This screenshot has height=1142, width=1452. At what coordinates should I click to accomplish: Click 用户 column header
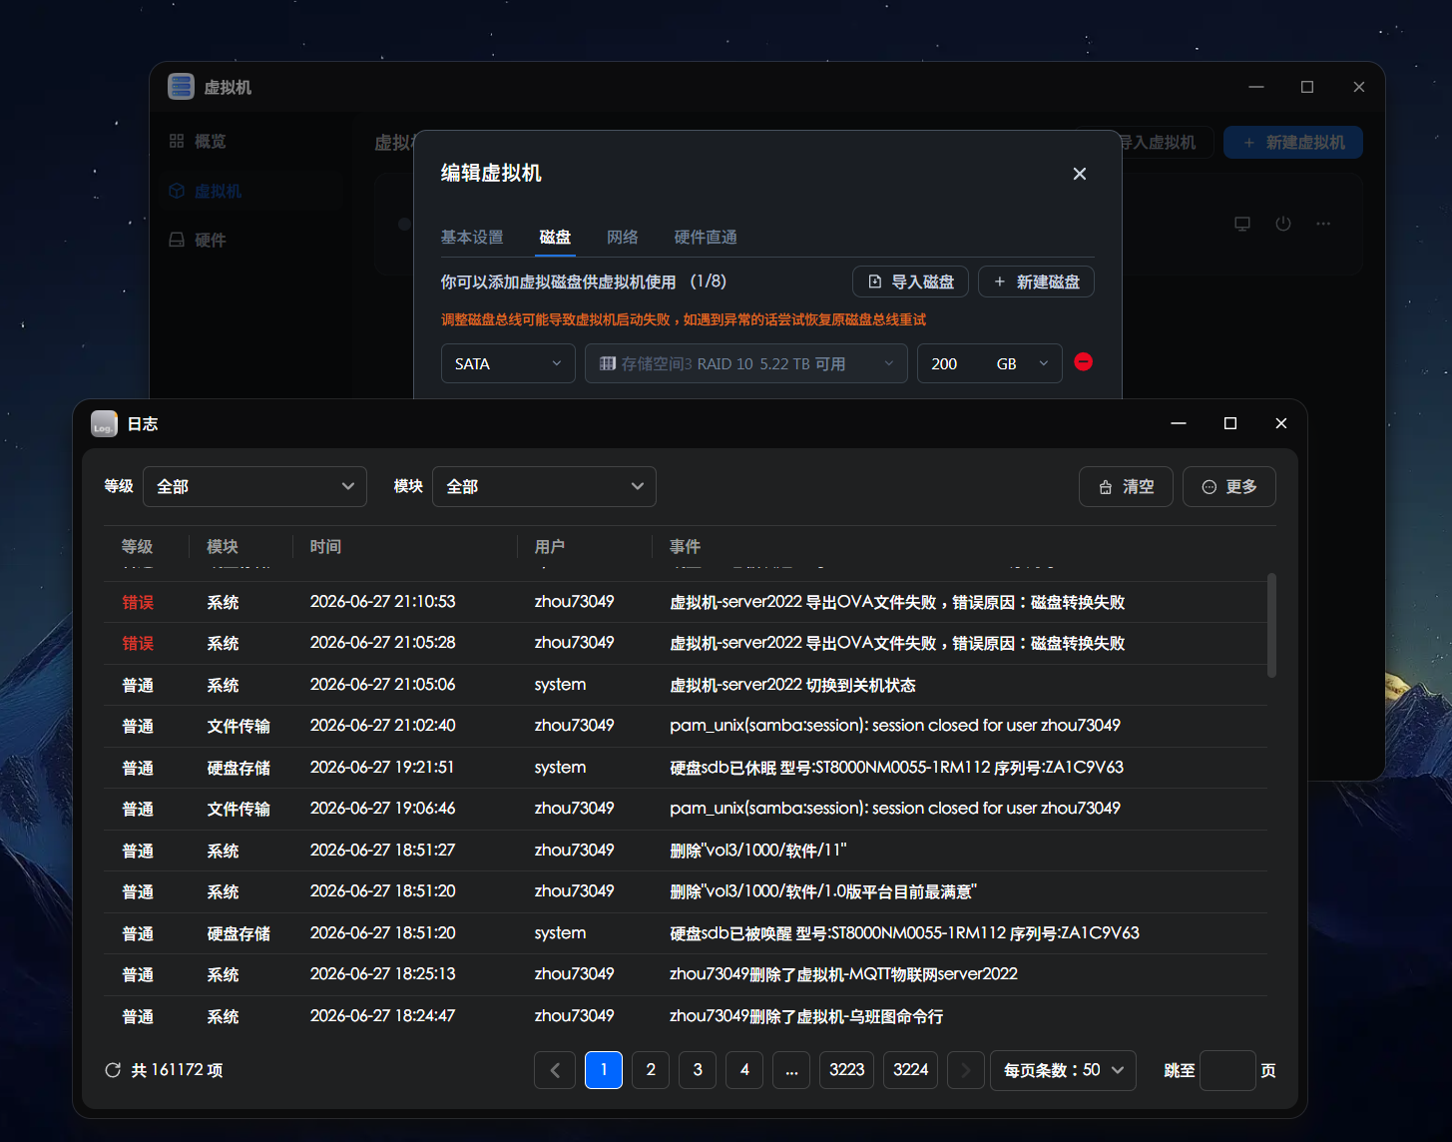point(550,546)
